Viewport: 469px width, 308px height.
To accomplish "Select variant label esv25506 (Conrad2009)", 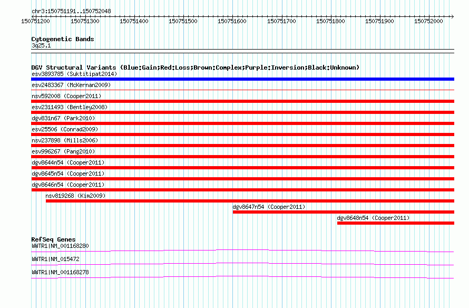I will (x=65, y=129).
